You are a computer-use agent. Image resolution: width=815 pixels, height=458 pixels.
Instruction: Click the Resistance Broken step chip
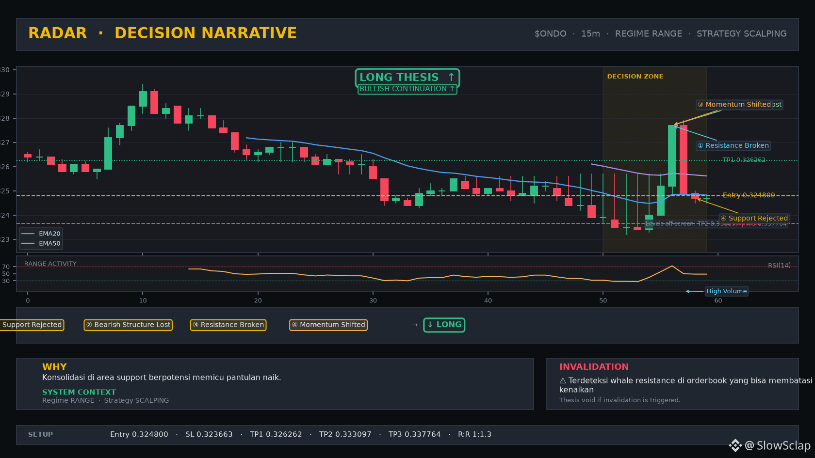tap(228, 325)
